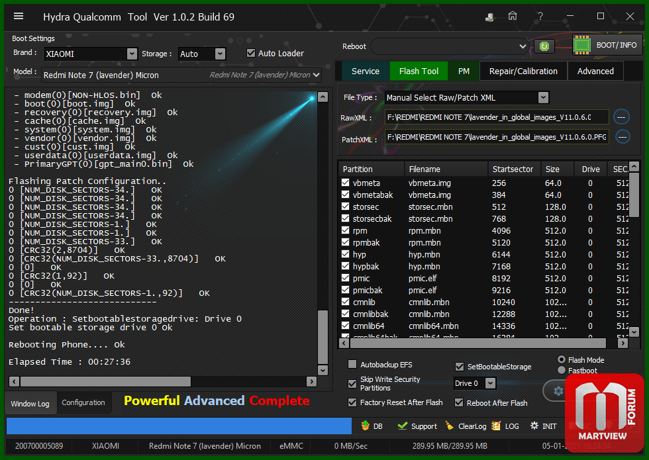649x460 pixels.
Task: Click the Drive column header
Action: coord(591,169)
